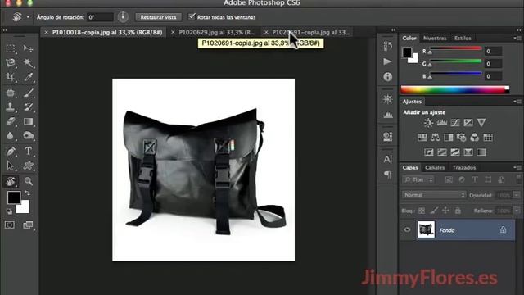Toggle pixel layer filter
This screenshot has width=524, height=295.
pyautogui.click(x=449, y=179)
